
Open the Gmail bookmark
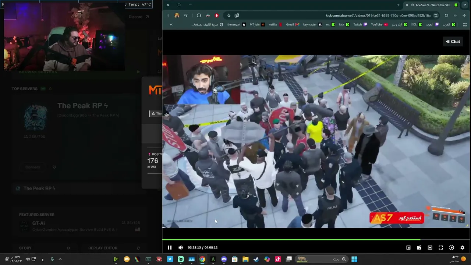[293, 25]
